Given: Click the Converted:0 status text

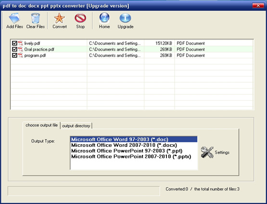Looking at the screenshot, I should click(x=177, y=189).
